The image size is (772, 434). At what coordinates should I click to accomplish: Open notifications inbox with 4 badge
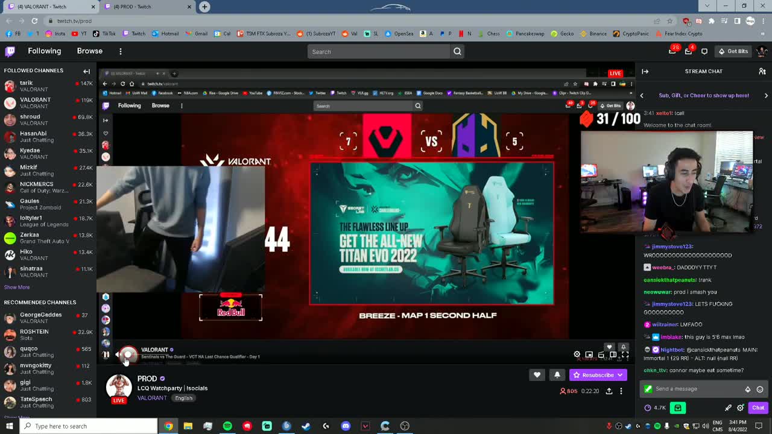[x=689, y=51]
